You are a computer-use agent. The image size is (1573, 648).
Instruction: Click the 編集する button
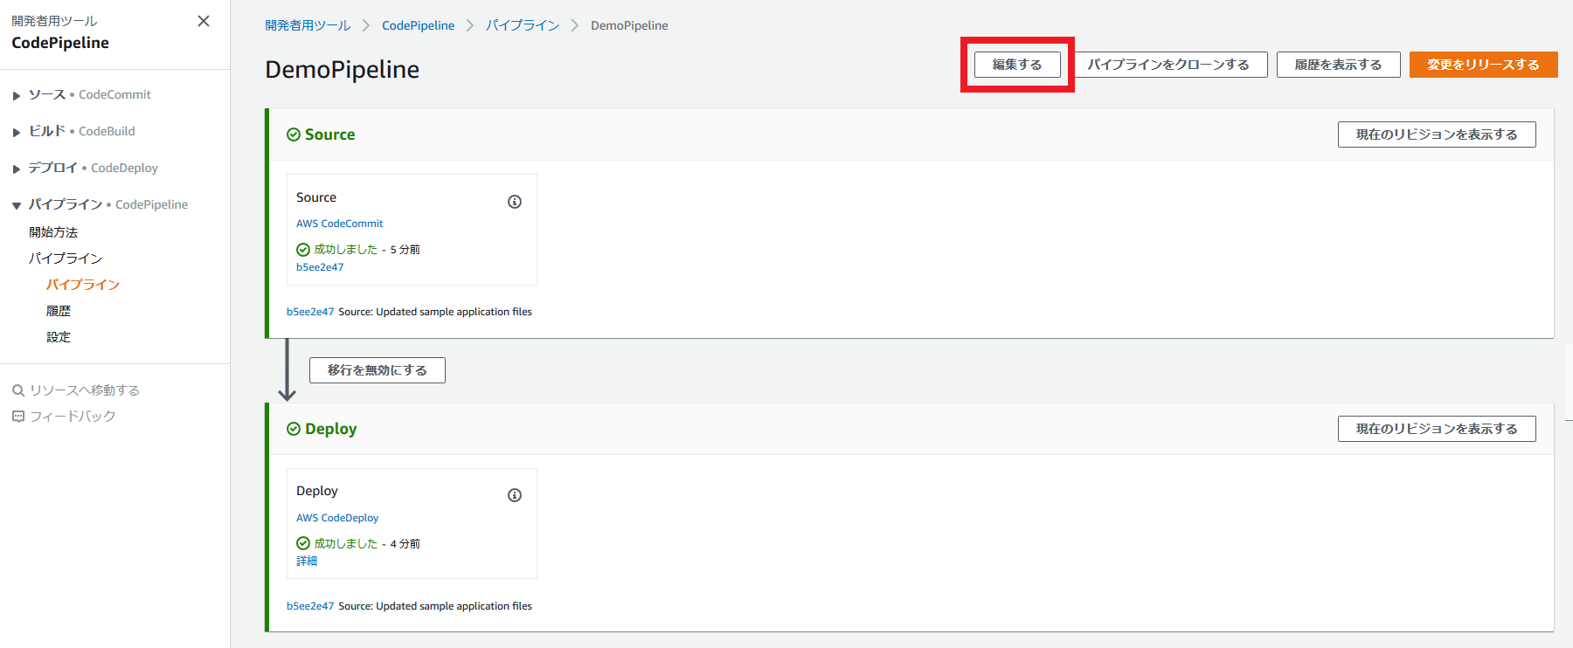tap(1017, 65)
